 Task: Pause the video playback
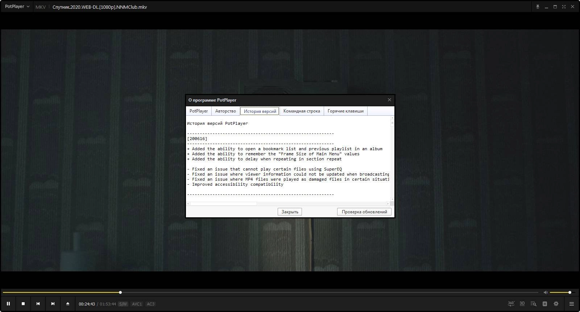[8, 304]
